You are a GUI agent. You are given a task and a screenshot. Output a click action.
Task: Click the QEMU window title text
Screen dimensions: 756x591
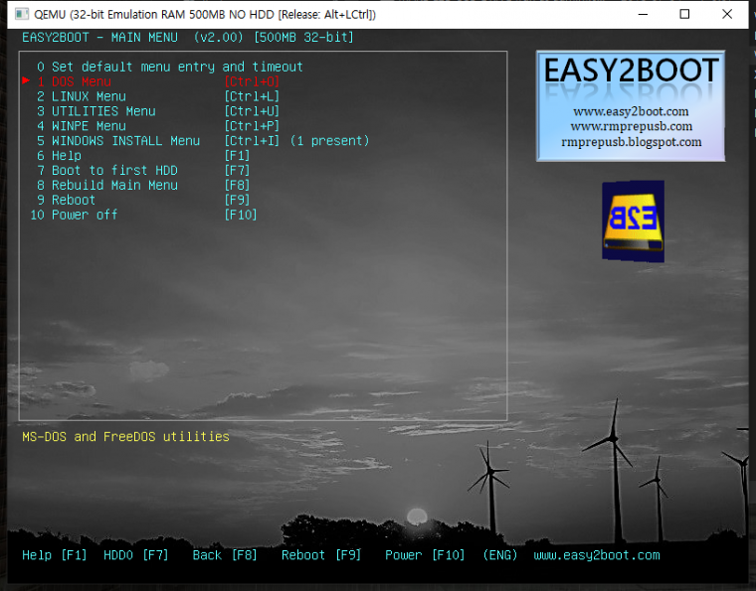(205, 15)
